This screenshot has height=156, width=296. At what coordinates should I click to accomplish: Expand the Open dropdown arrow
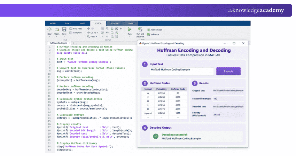pyautogui.click(x=57, y=36)
